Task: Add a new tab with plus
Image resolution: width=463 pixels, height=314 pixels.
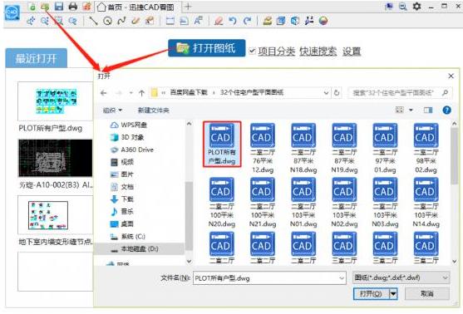Action: pos(188,7)
